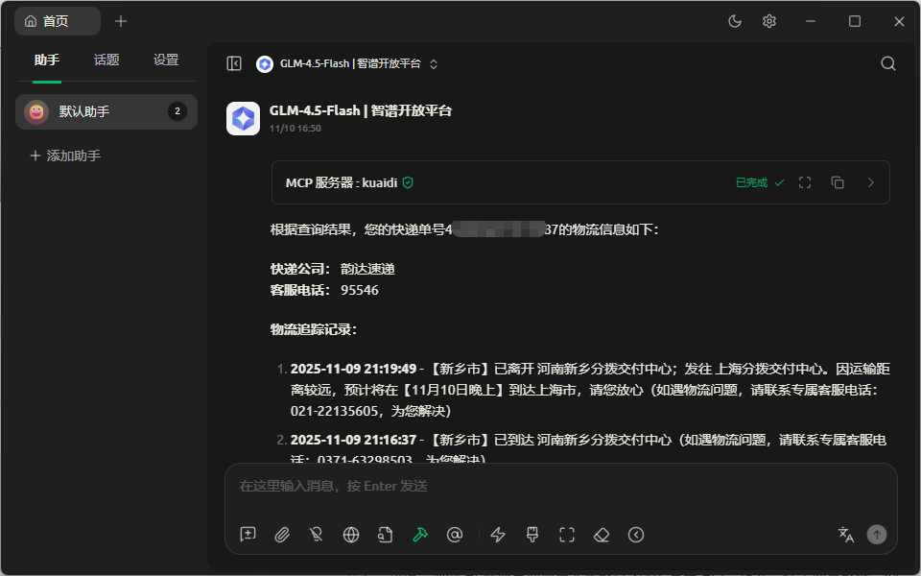Toggle dark mode with the moon icon

(734, 20)
